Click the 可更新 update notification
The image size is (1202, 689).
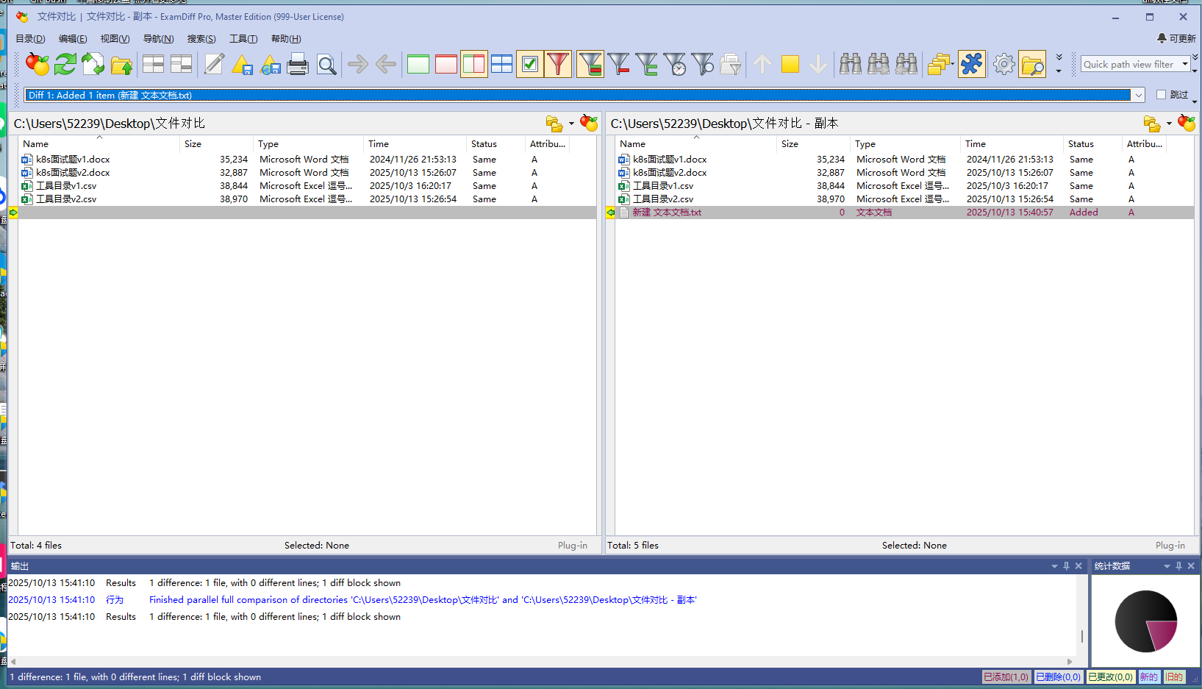(1176, 38)
